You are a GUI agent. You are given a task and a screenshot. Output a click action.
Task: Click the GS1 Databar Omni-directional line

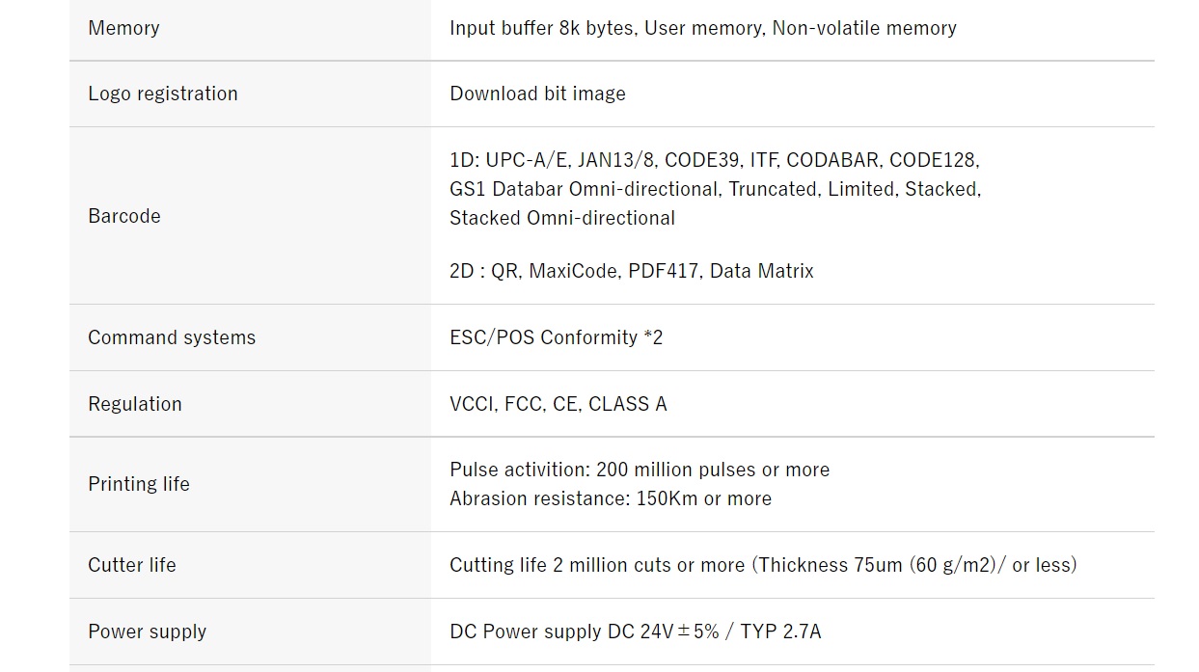point(715,189)
